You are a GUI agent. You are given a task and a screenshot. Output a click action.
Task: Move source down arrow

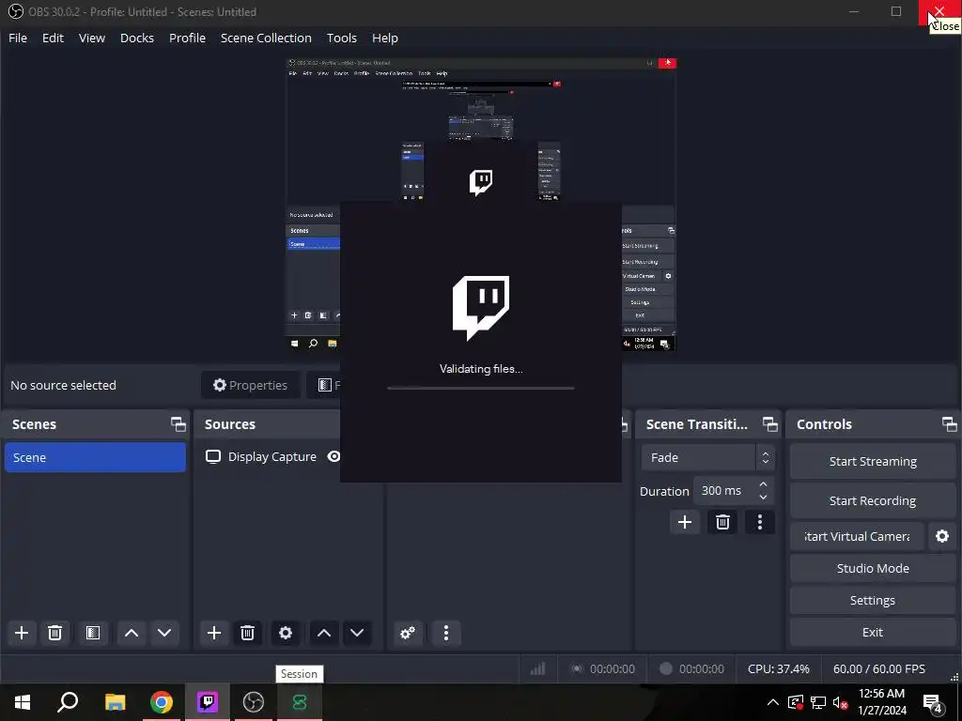pyautogui.click(x=357, y=633)
